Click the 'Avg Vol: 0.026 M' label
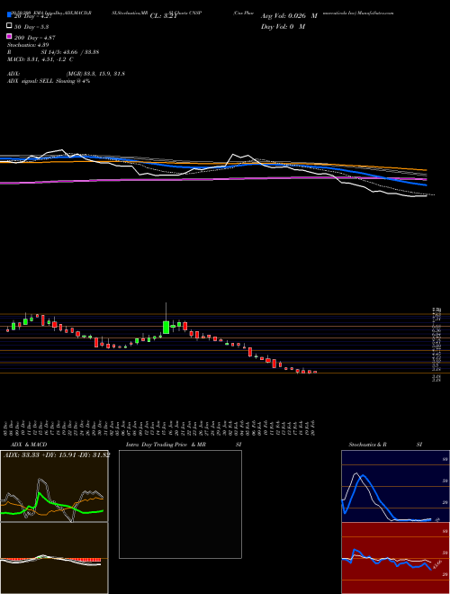Viewport: 450px width, 594px height. click(289, 16)
